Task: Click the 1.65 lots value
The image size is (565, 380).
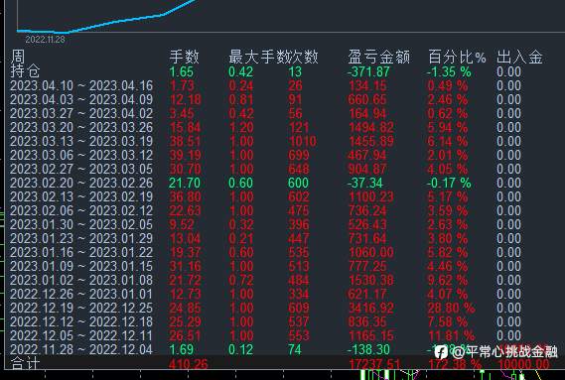Action: point(182,72)
